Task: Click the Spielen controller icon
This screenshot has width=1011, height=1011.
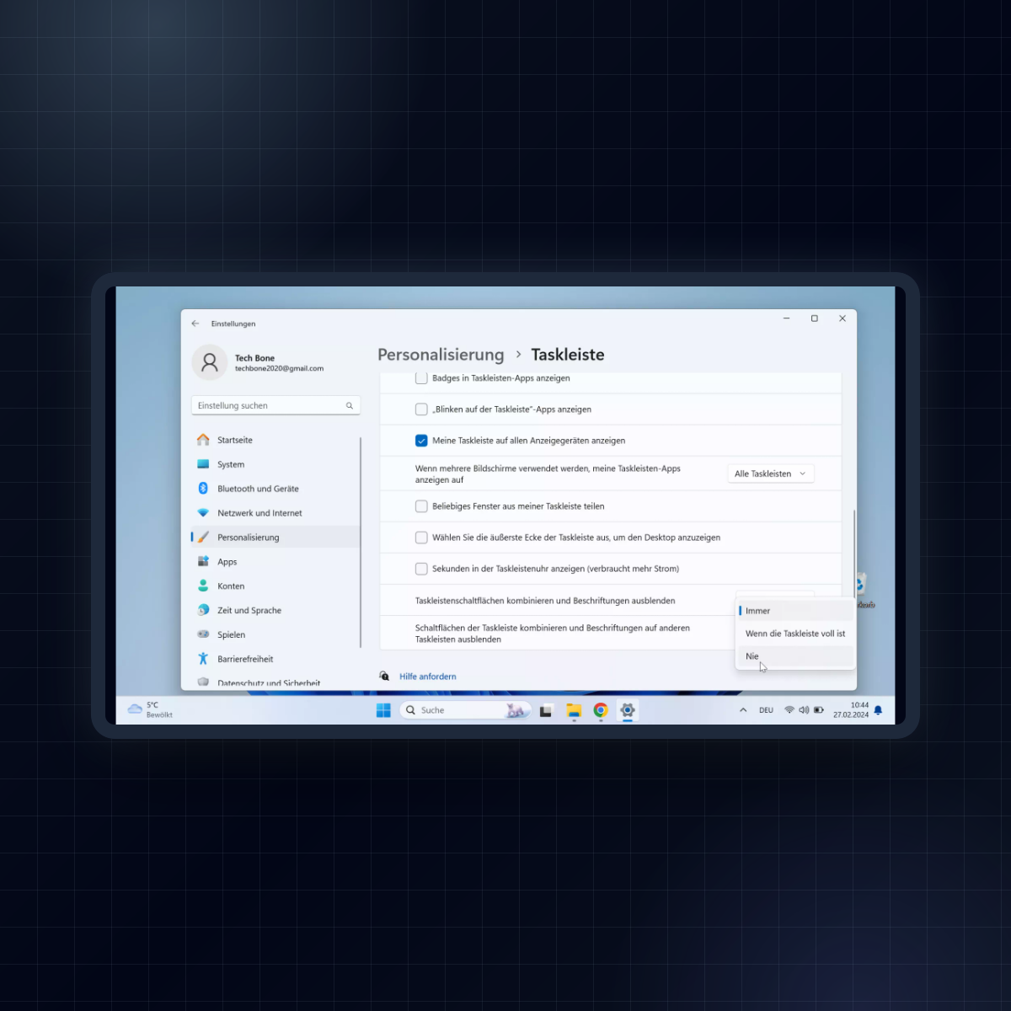Action: click(x=203, y=634)
